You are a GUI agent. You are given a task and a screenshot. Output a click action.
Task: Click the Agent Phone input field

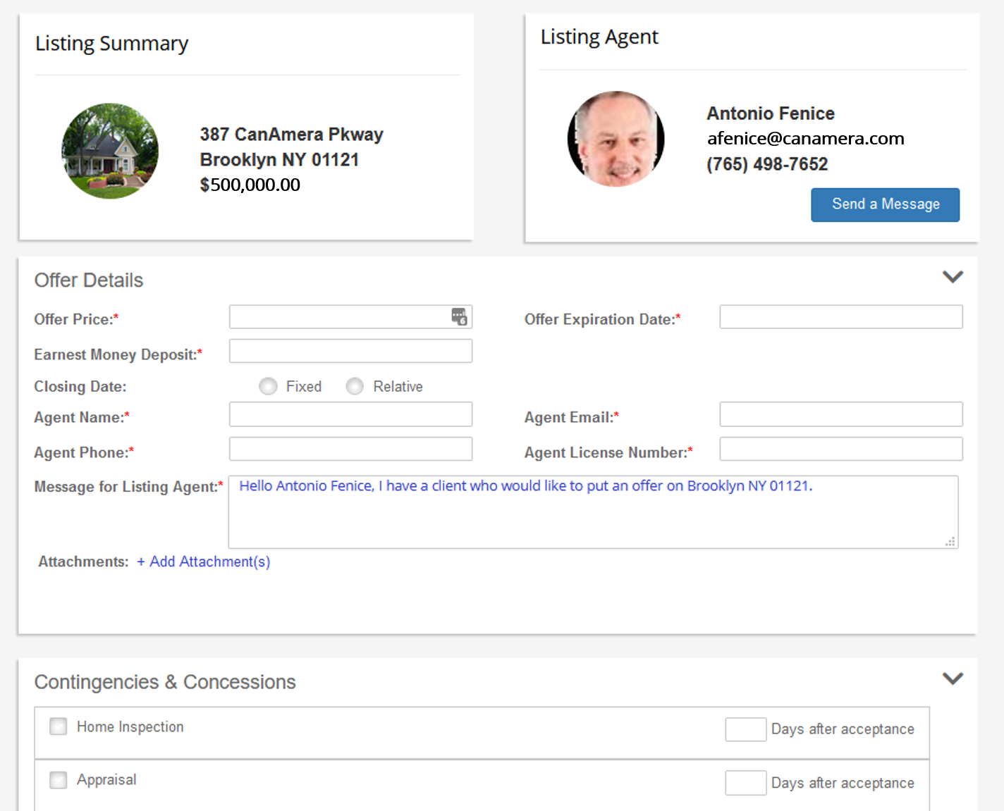pyautogui.click(x=350, y=449)
